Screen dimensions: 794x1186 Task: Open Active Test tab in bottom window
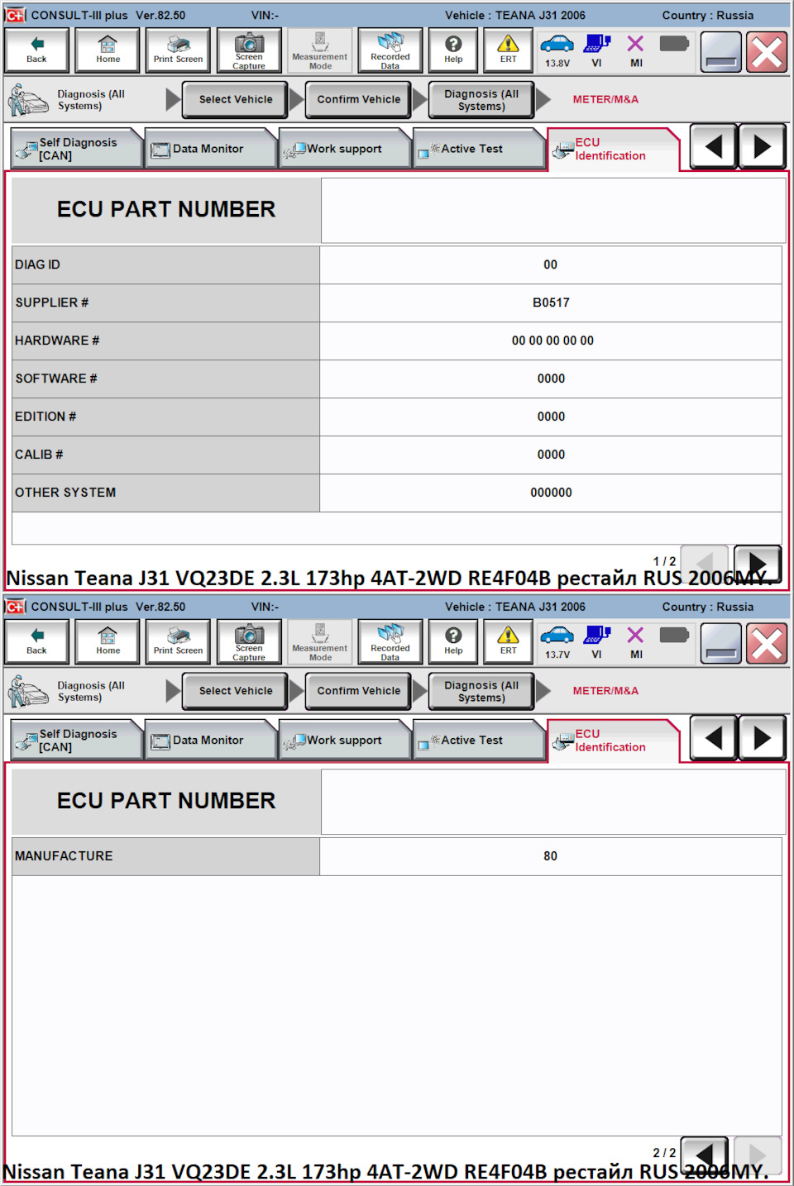tap(478, 741)
